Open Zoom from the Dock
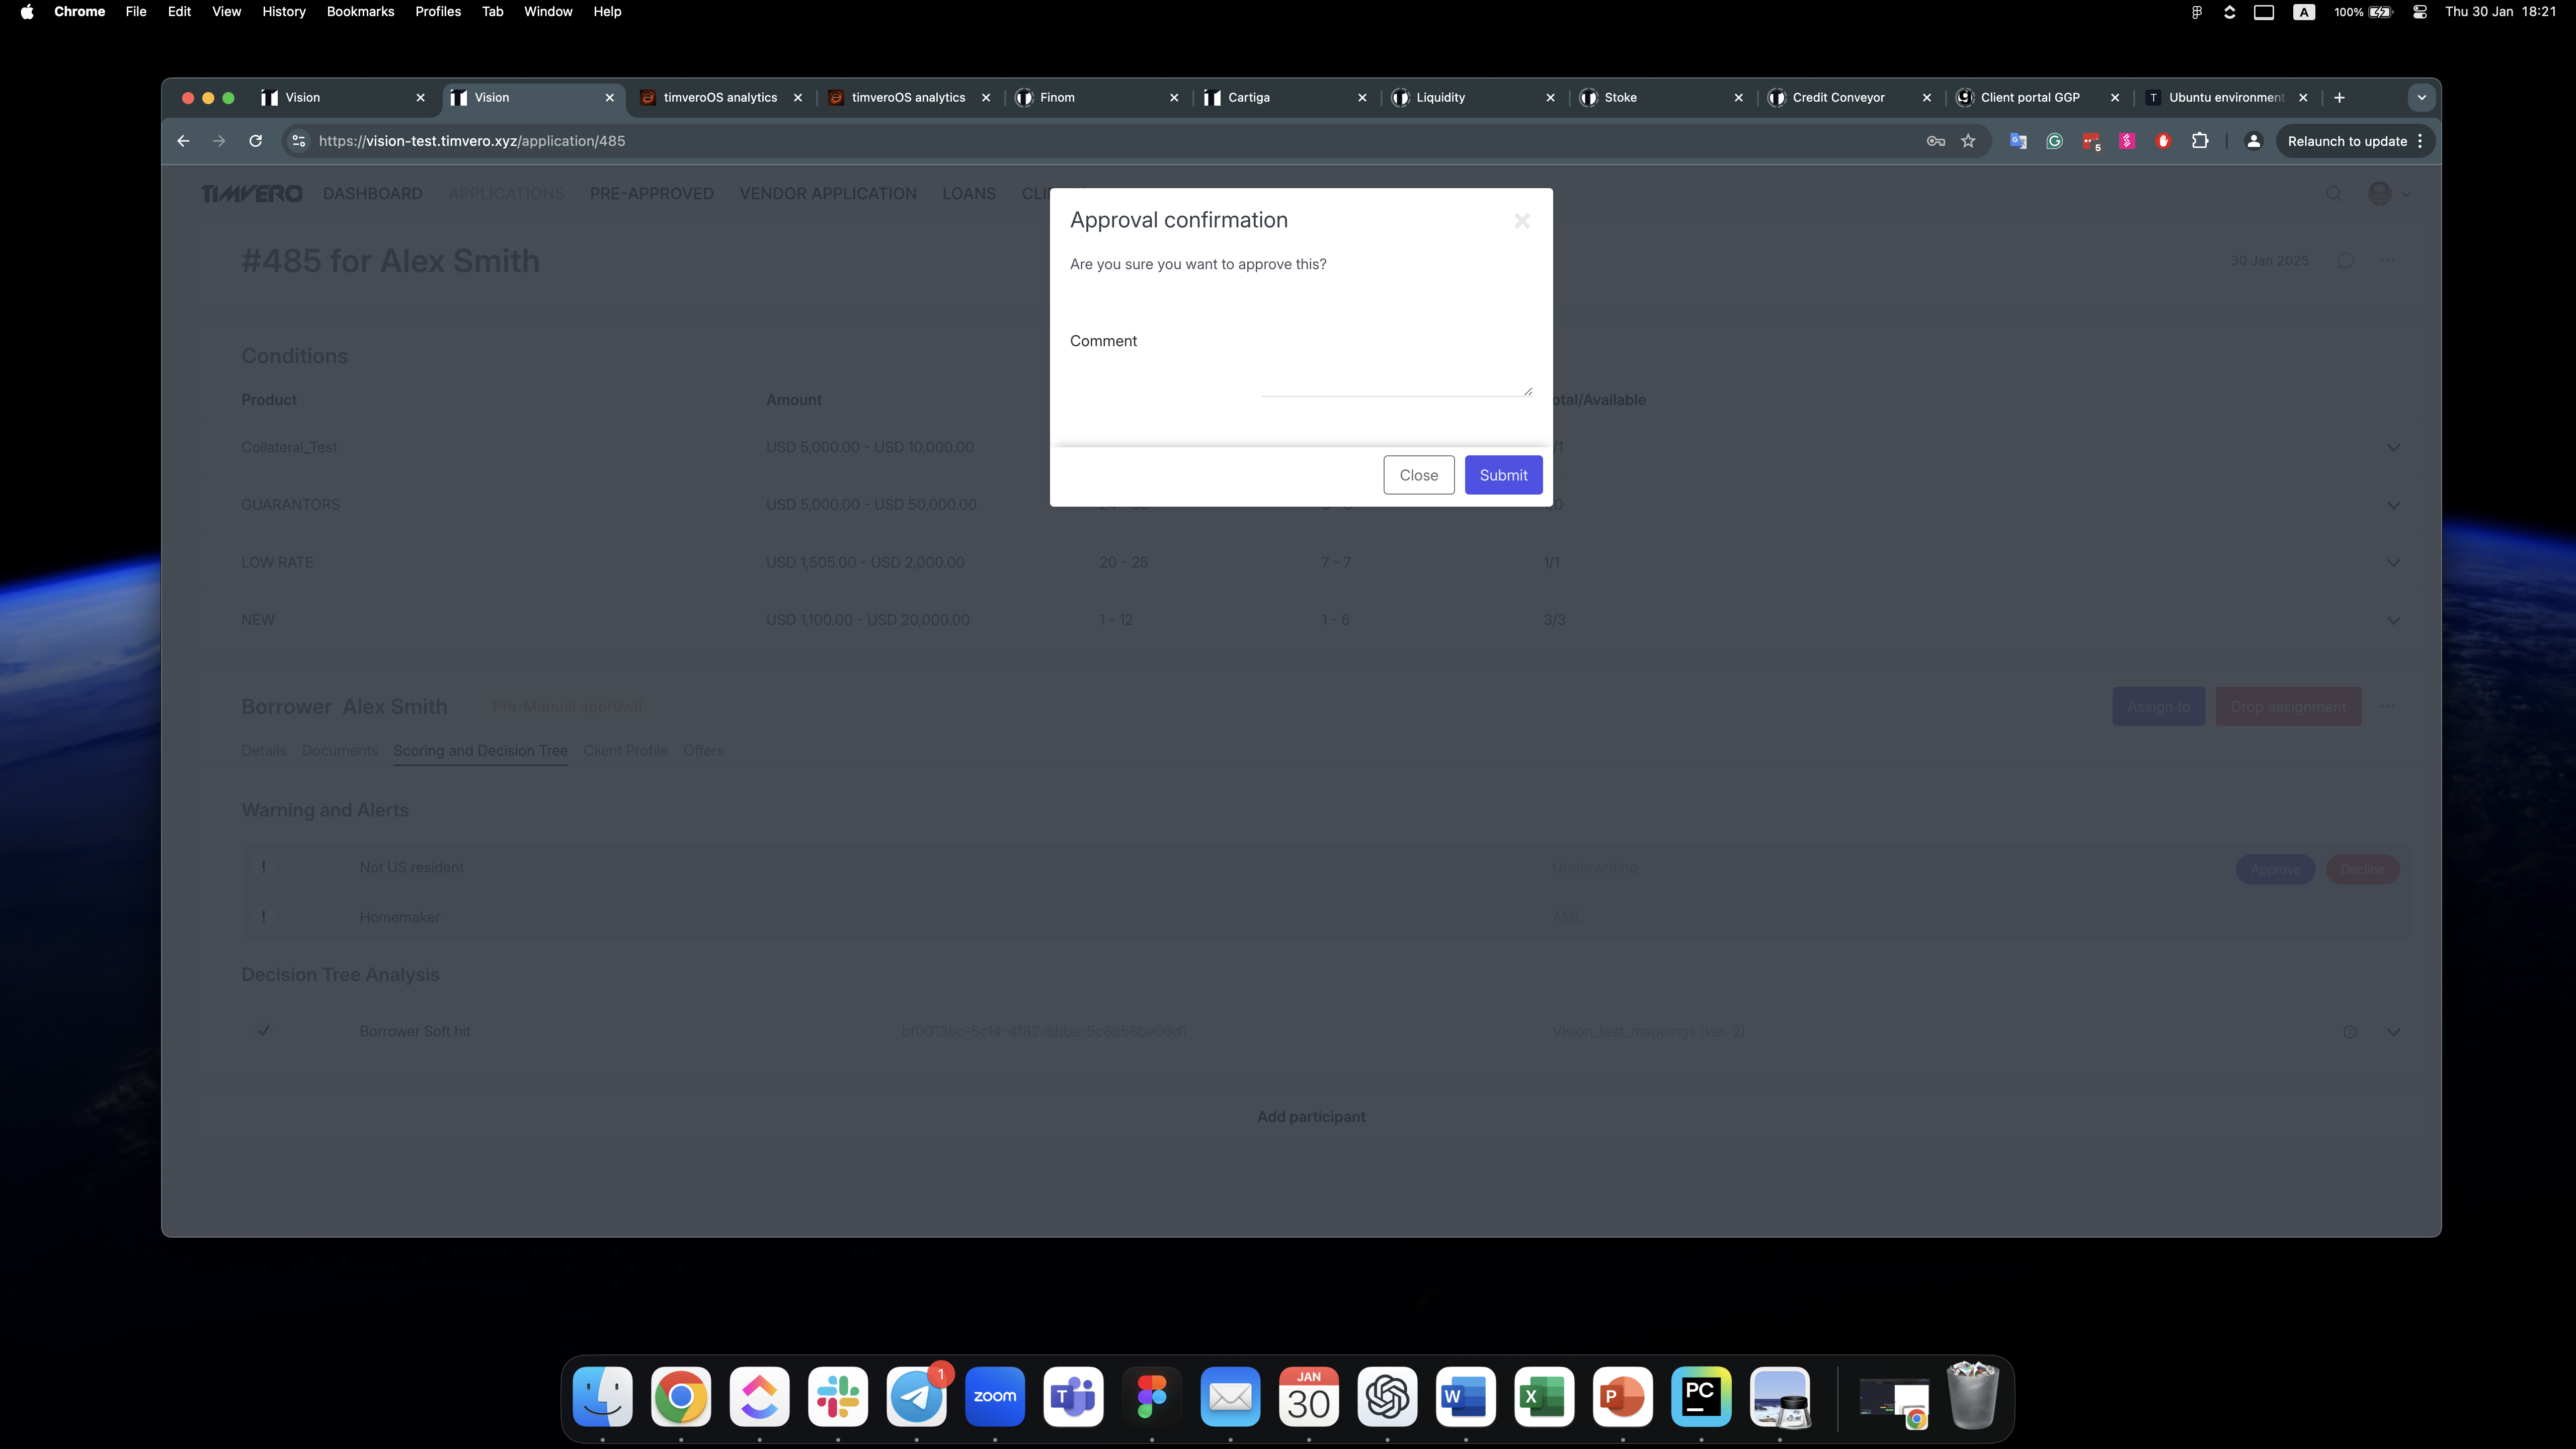The width and height of the screenshot is (2576, 1449). [x=995, y=1397]
